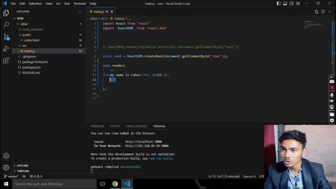This screenshot has width=336, height=189.
Task: Close the index.js editor tab
Action: point(112,12)
